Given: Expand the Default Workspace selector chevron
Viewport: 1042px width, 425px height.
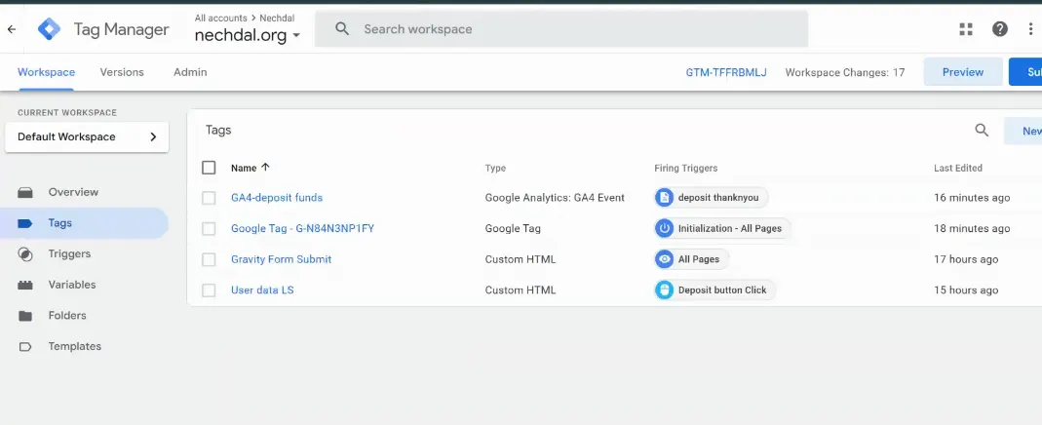Looking at the screenshot, I should coord(153,136).
